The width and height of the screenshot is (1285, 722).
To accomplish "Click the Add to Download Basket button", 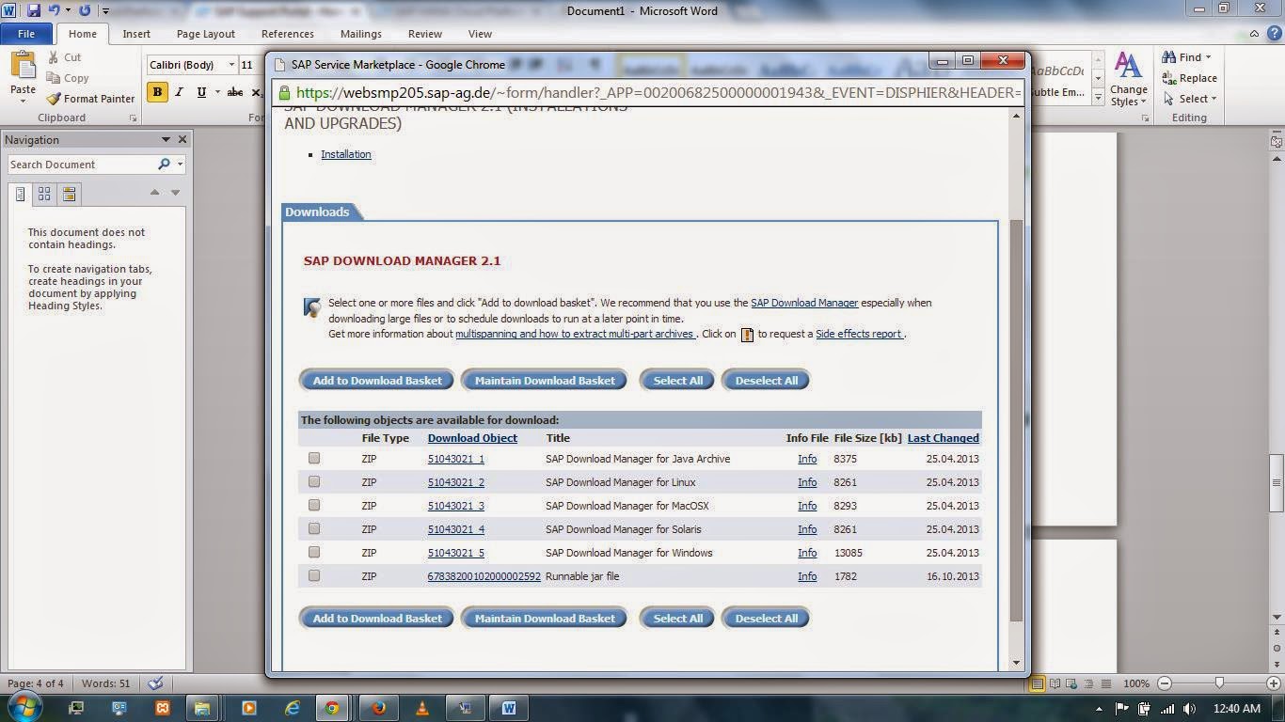I will click(376, 380).
